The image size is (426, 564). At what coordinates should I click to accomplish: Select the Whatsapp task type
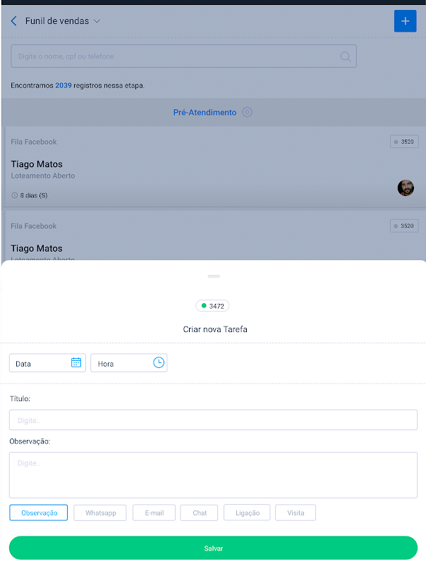pos(100,513)
